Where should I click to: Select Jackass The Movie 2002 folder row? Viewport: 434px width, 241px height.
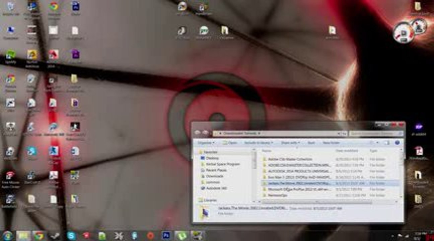click(330, 183)
